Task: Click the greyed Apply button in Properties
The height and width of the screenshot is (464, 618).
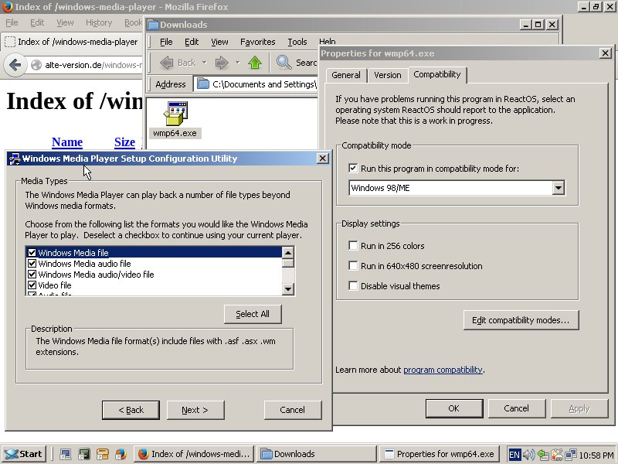Action: (579, 408)
